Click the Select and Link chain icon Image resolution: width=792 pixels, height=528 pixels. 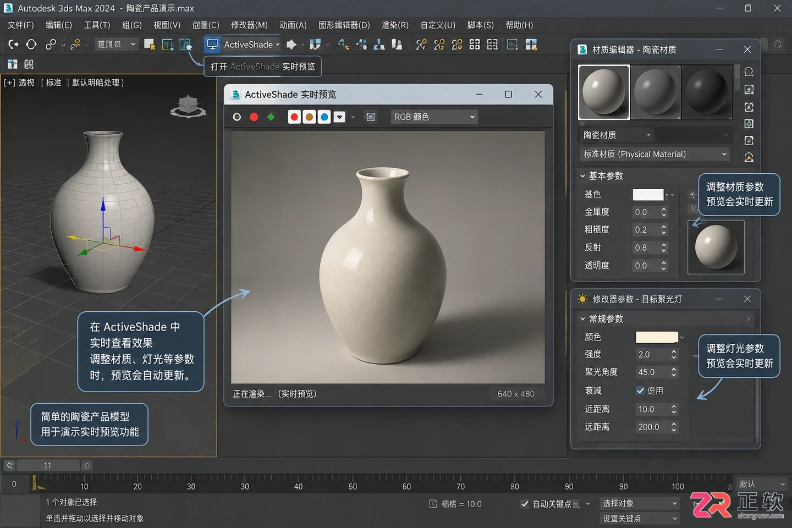click(x=51, y=45)
